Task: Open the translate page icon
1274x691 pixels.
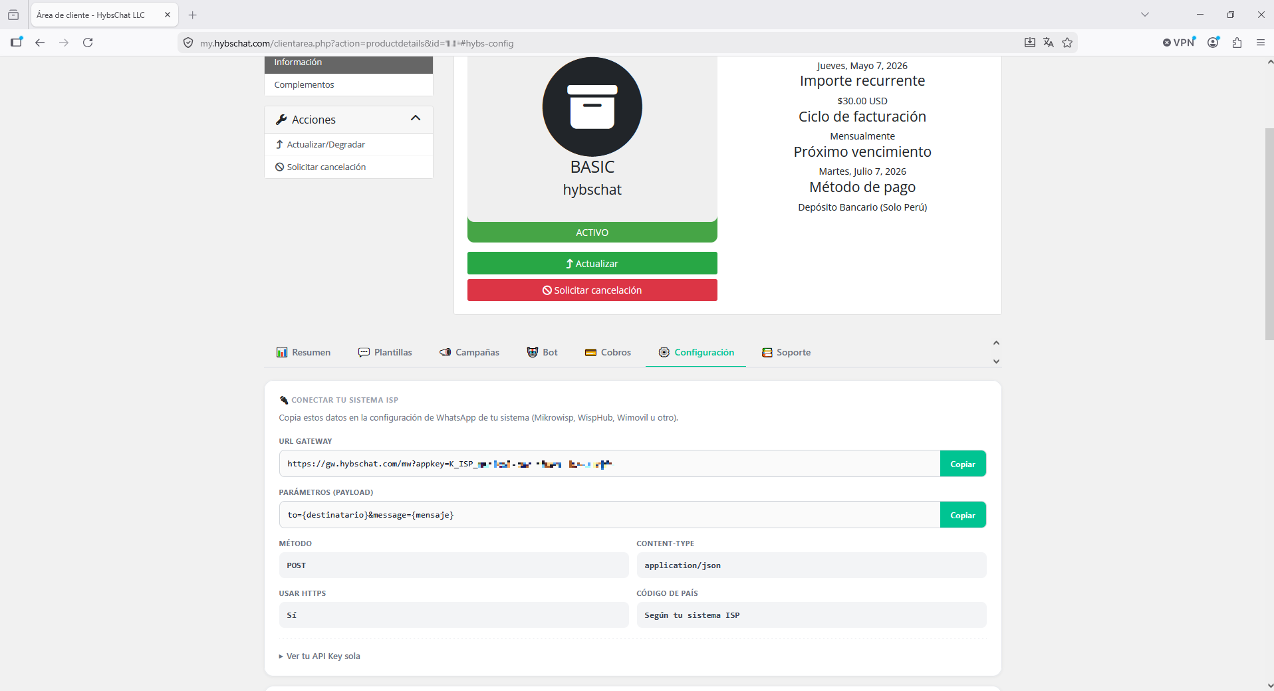Action: (x=1049, y=43)
